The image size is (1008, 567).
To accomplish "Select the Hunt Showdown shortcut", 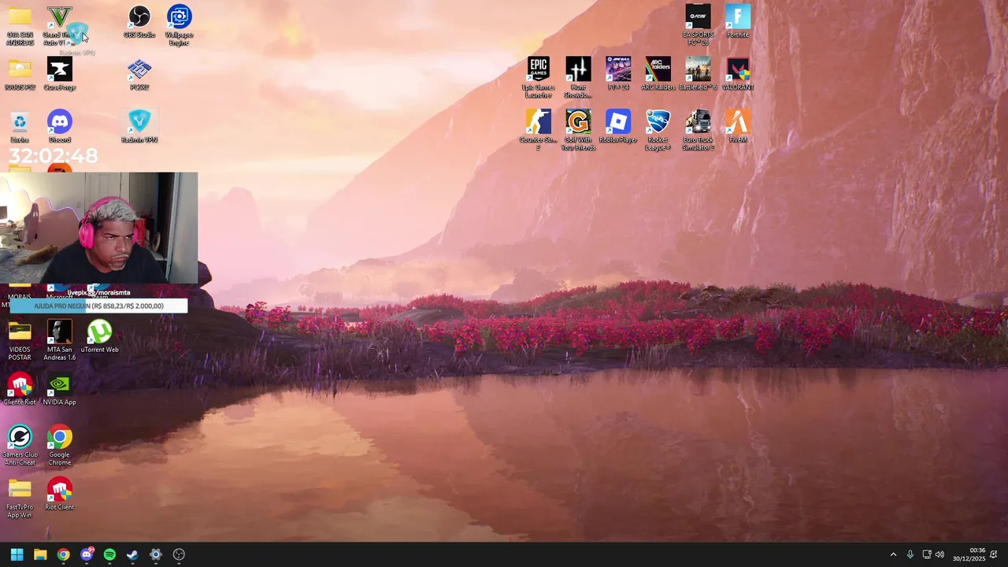I will [x=578, y=78].
